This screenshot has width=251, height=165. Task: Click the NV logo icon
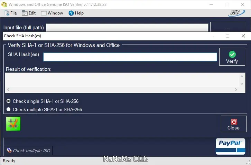click(236, 13)
